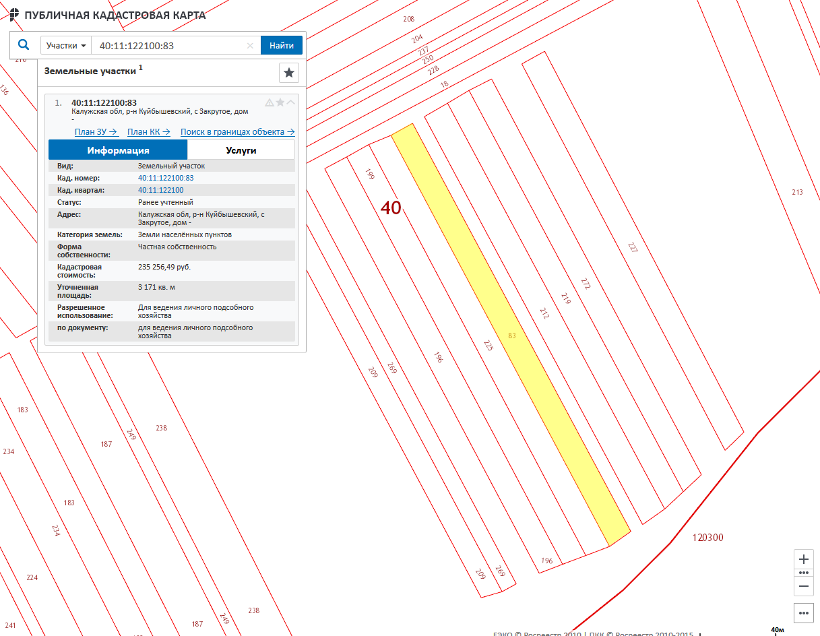
Task: Click parcel label 18 on map
Action: pos(444,84)
